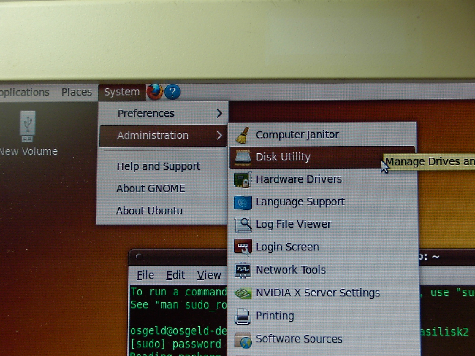Open the Applications menu in the panel

(x=24, y=92)
